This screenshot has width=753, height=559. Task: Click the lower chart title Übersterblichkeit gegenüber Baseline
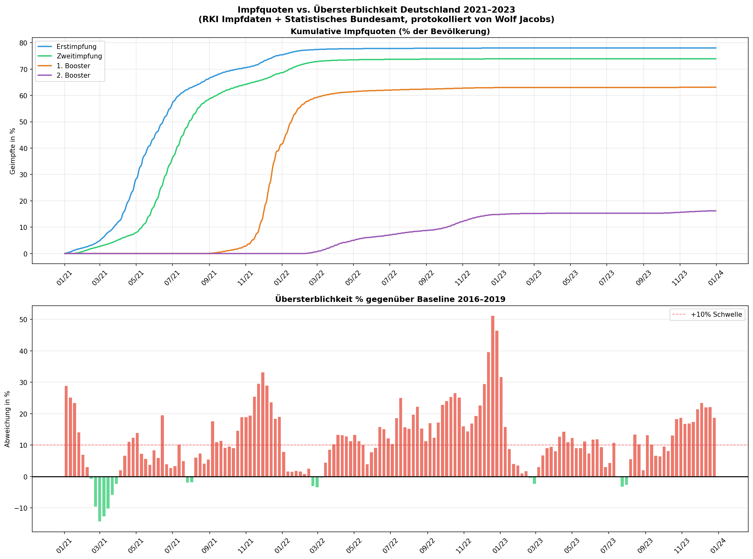coord(390,299)
